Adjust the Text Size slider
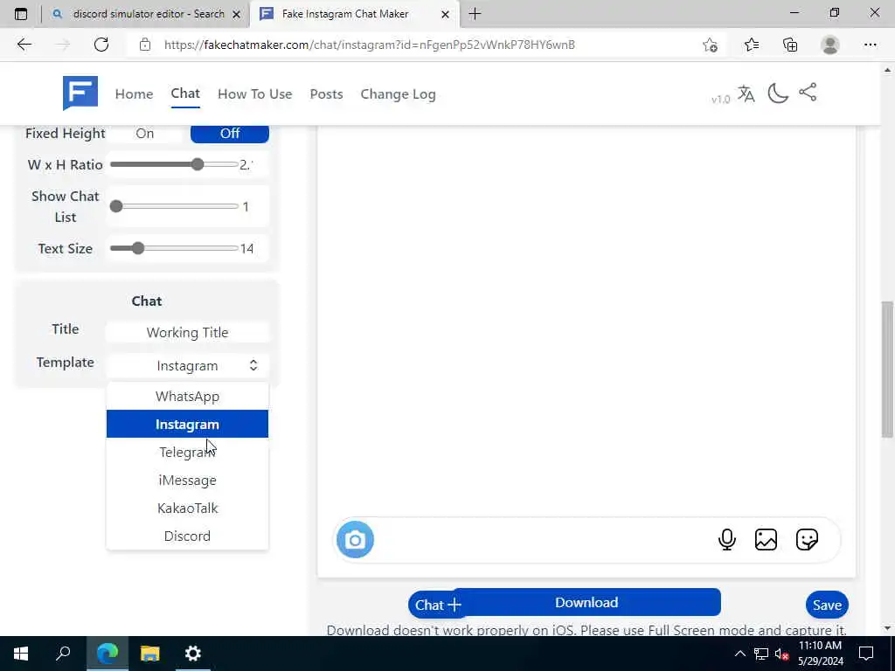This screenshot has width=895, height=671. click(175, 248)
